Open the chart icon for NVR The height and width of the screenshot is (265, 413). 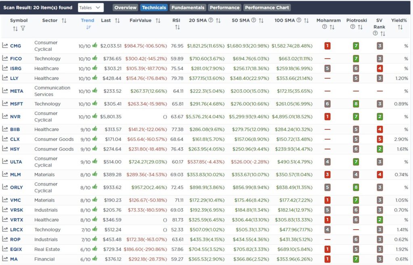[5, 116]
